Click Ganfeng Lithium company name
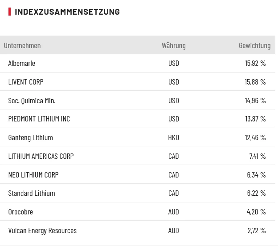The image size is (278, 246). [x=30, y=137]
